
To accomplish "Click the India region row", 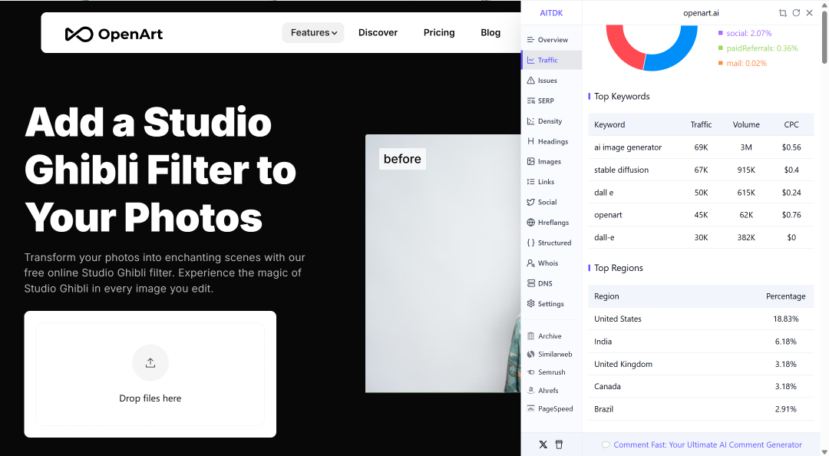I will (701, 341).
